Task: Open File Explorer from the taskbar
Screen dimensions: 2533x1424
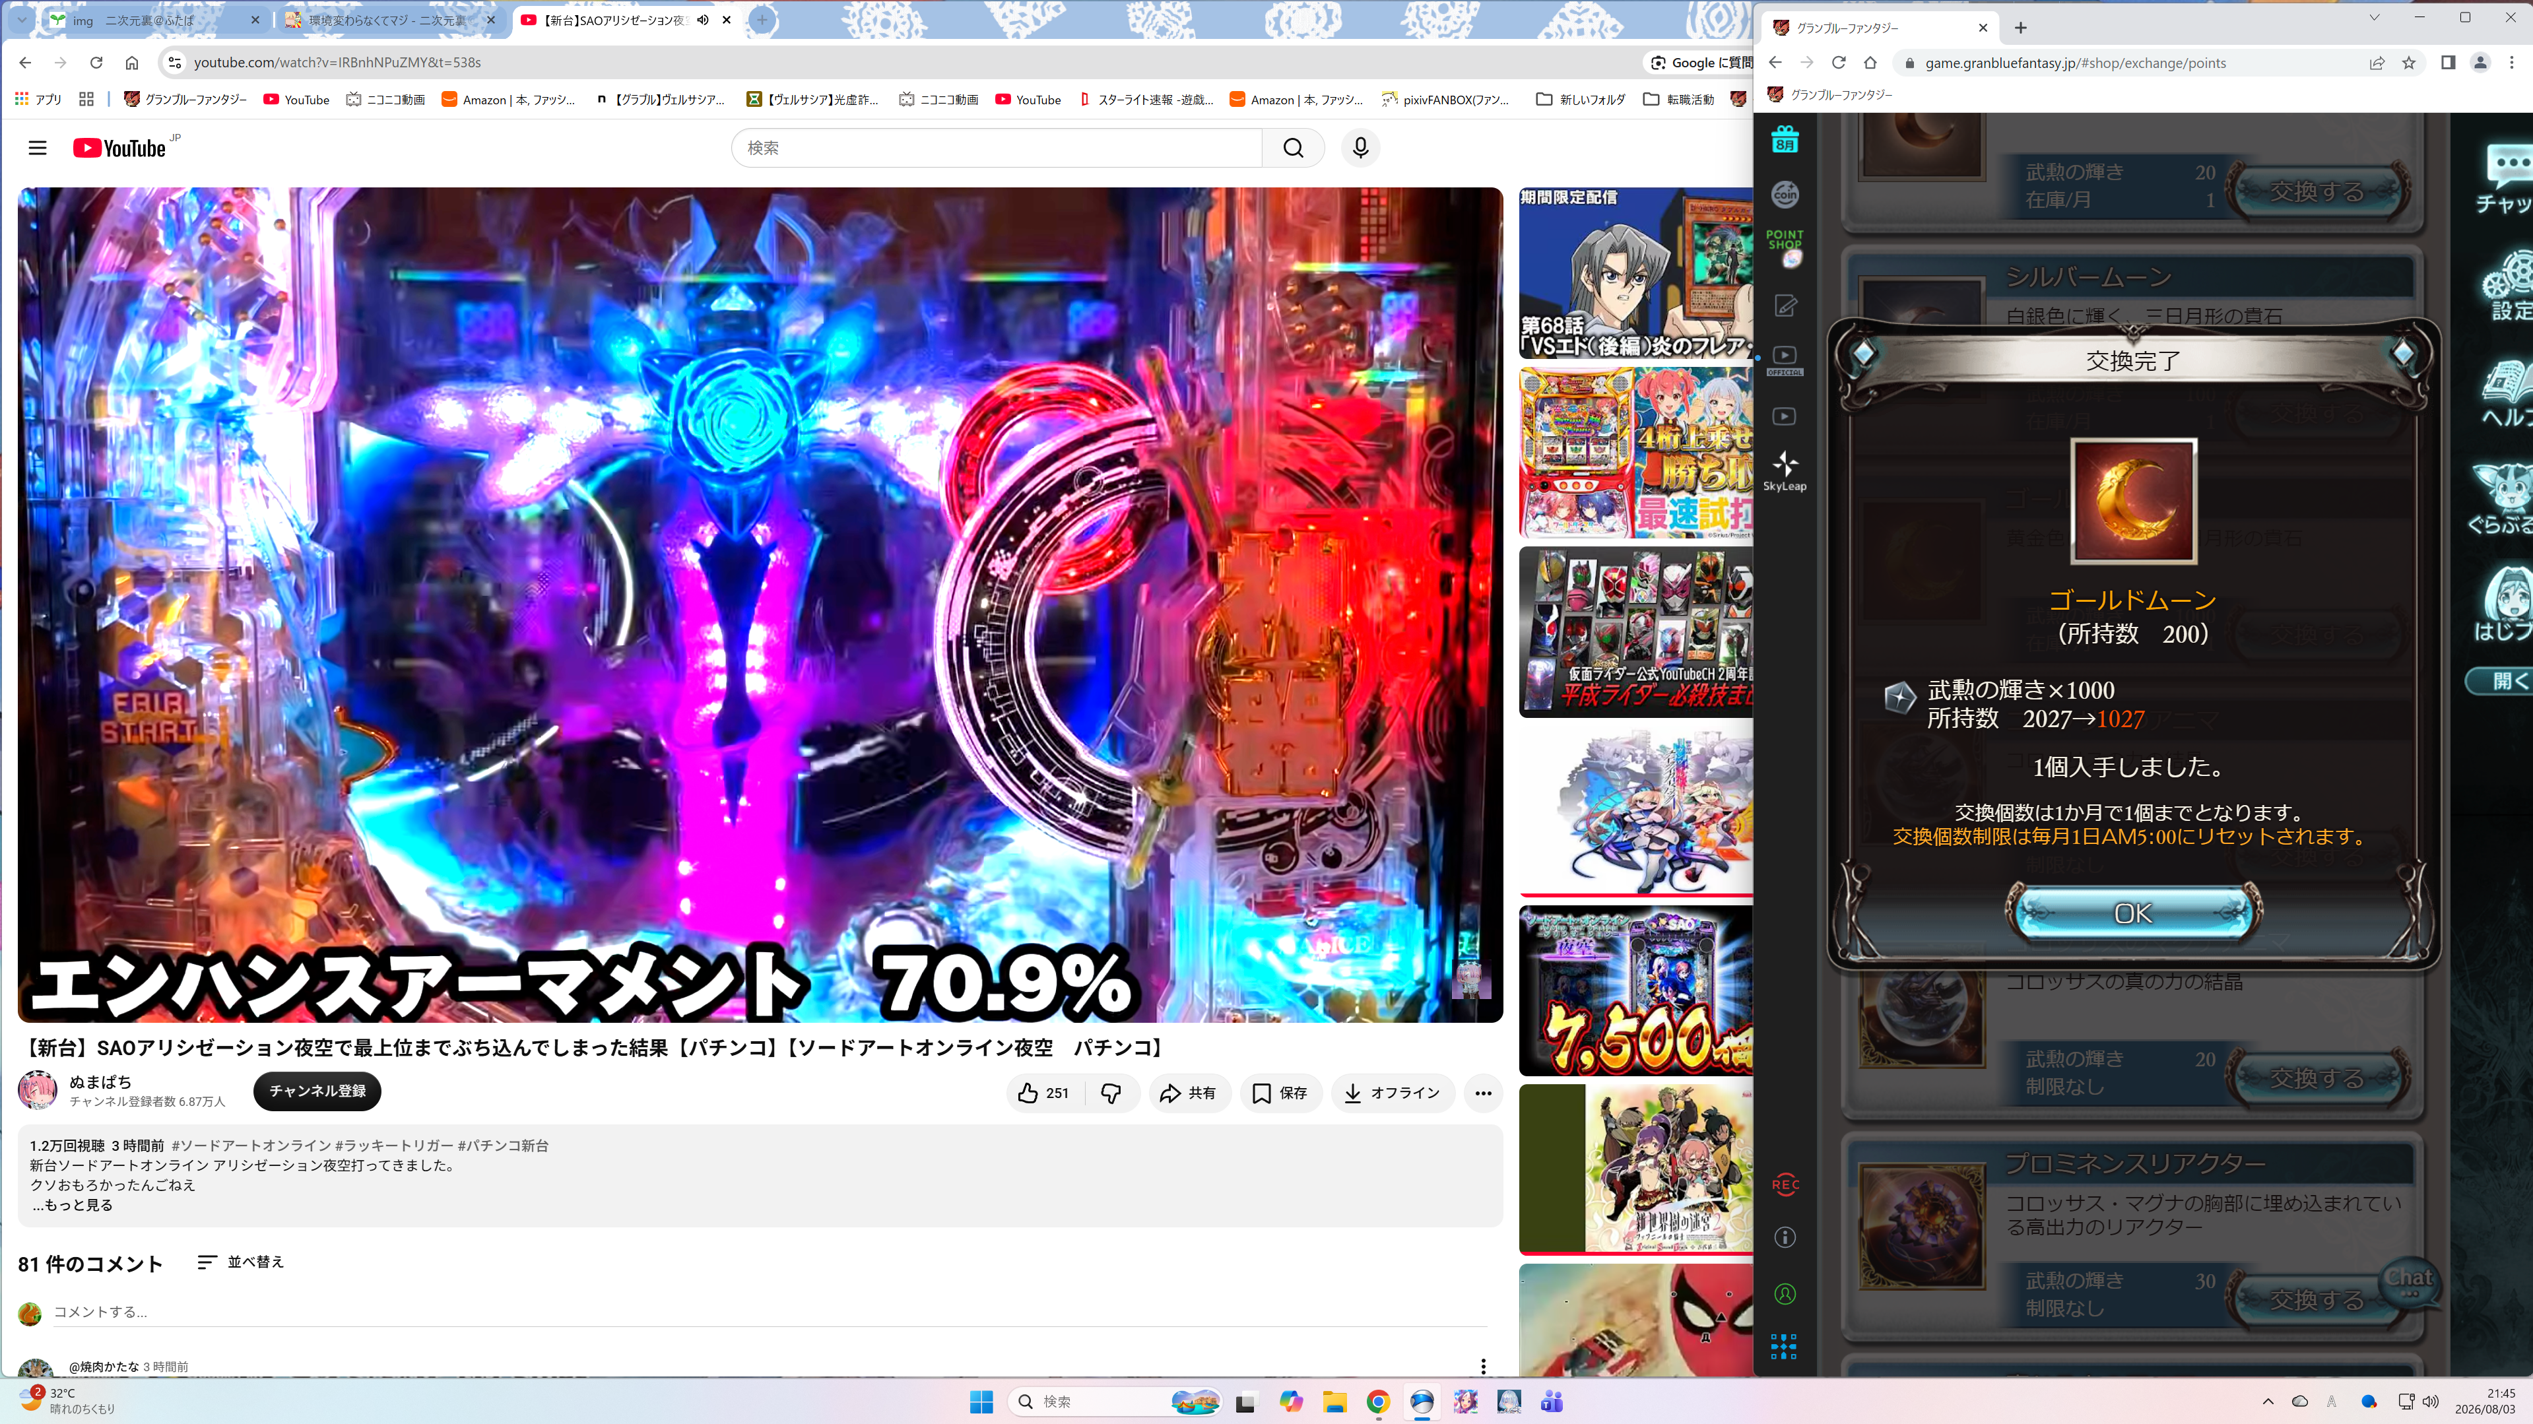Action: click(1334, 1402)
